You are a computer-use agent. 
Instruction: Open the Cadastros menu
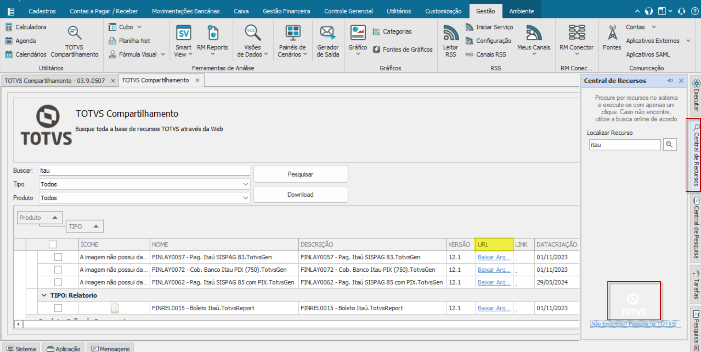pos(42,11)
